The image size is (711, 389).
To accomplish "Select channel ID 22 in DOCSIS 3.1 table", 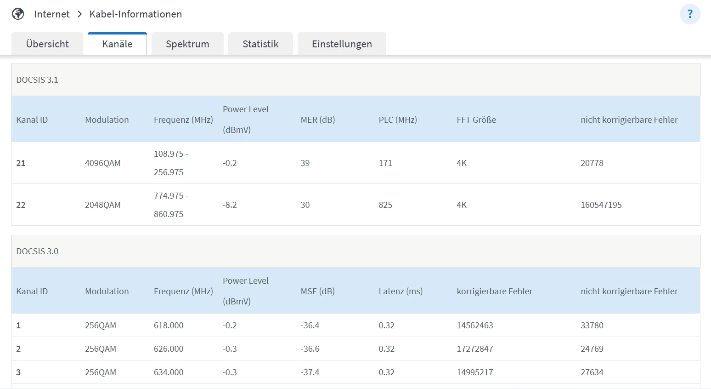I will 21,205.
